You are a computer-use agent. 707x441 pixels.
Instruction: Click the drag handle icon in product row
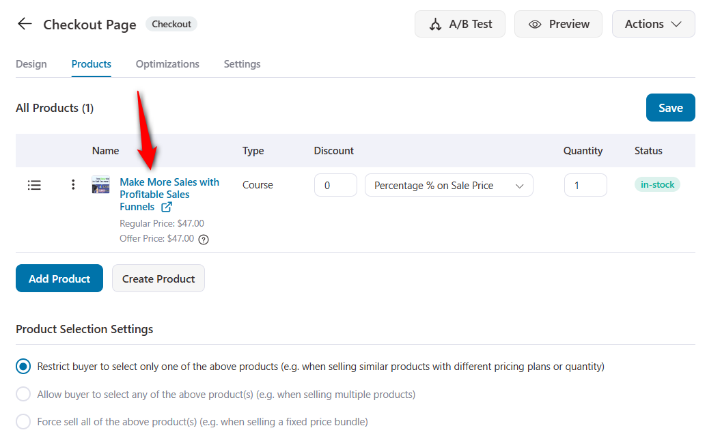click(34, 185)
